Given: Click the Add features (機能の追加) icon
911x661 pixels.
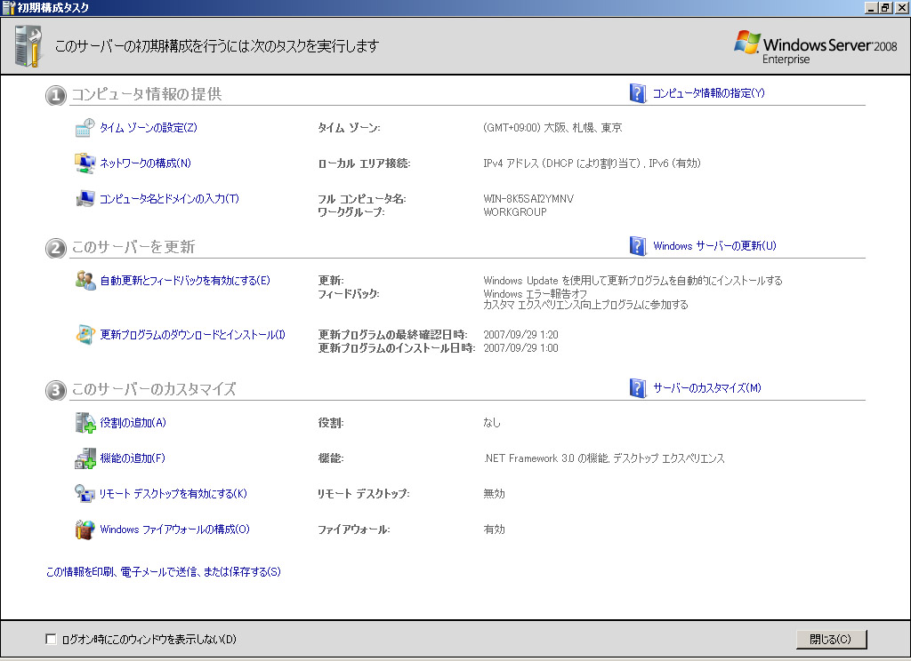Looking at the screenshot, I should [85, 458].
